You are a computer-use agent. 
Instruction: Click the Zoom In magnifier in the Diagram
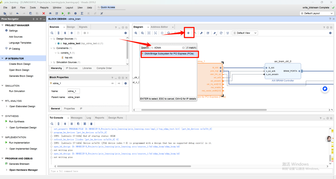[136, 33]
